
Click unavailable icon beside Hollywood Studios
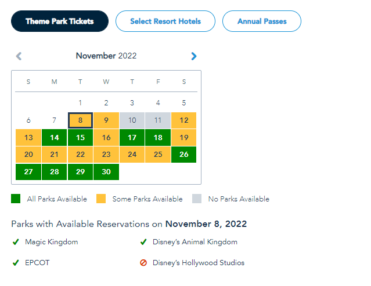[143, 263]
